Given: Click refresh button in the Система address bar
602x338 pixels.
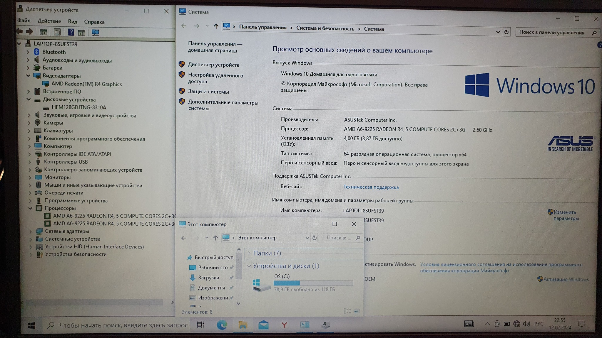Looking at the screenshot, I should pos(506,32).
